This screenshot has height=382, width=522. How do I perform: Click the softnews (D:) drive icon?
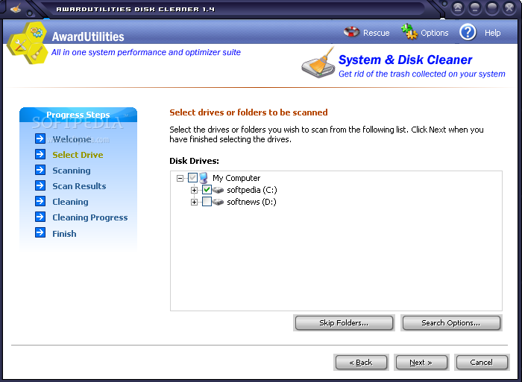pyautogui.click(x=218, y=202)
